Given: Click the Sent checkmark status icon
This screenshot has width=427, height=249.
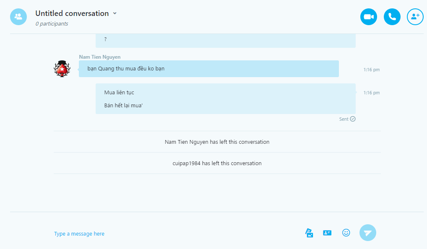Looking at the screenshot, I should pos(353,119).
